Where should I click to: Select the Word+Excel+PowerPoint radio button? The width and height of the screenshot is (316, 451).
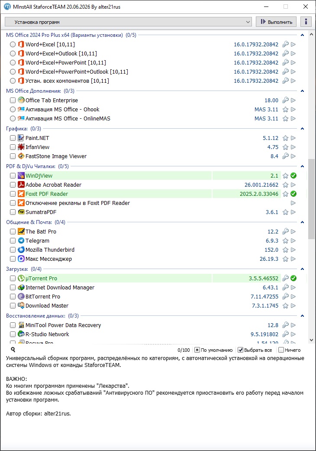click(x=13, y=63)
